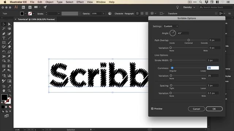Select the Zoom tool
Viewport: 234px width, 131px height.
point(9,91)
